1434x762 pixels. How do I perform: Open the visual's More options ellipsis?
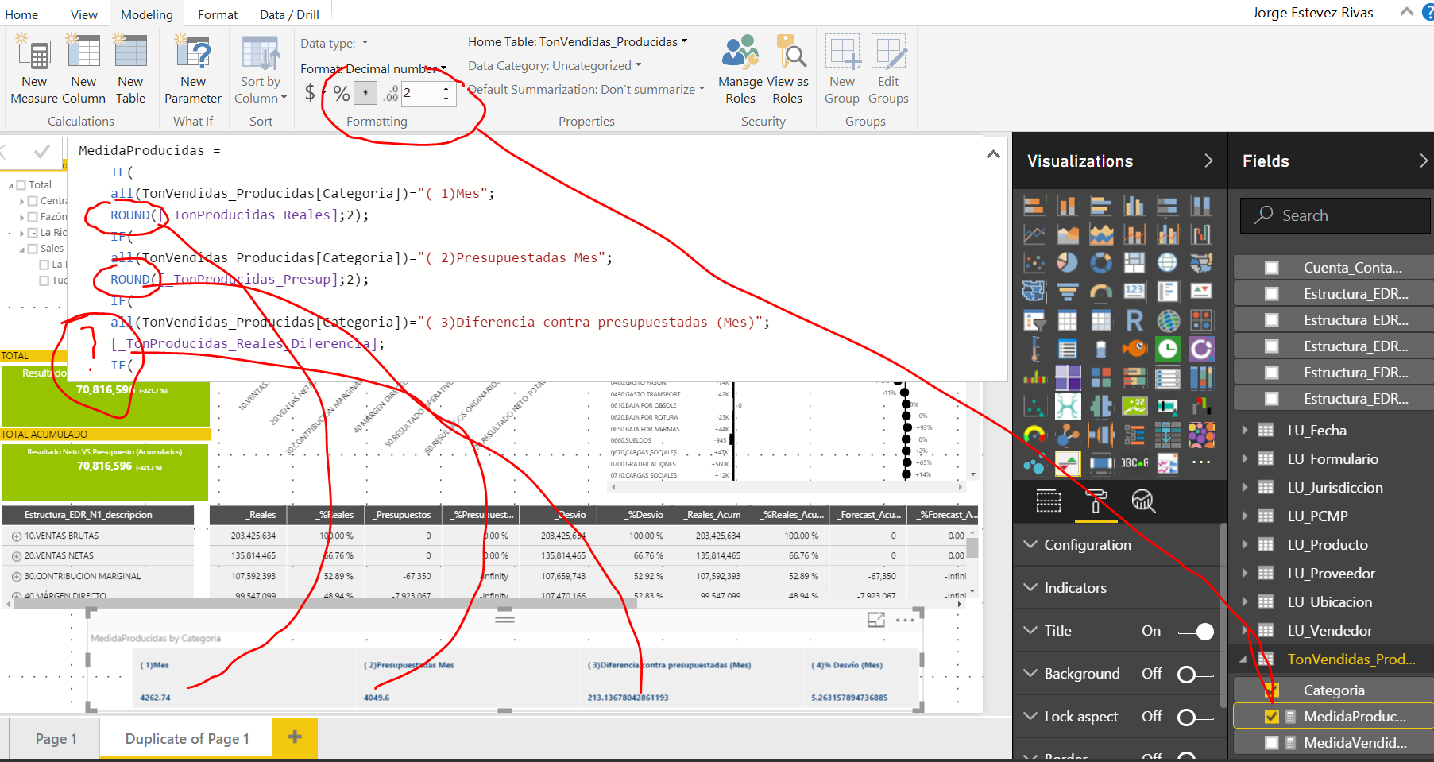point(905,620)
